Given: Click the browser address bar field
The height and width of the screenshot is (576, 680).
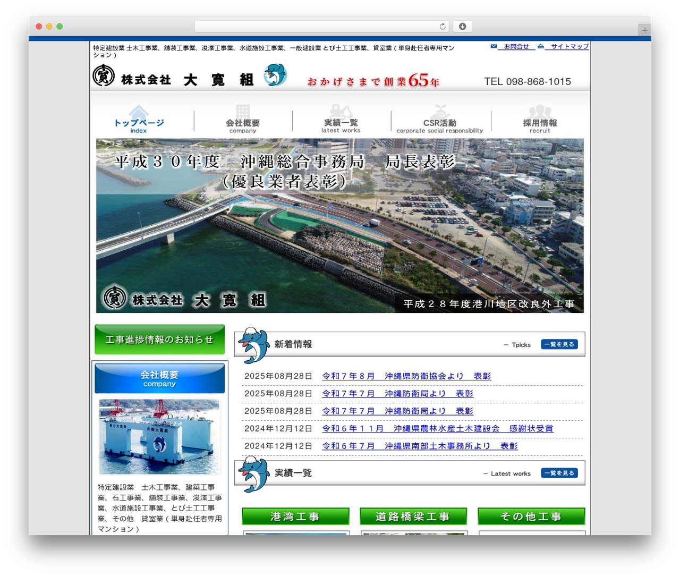Looking at the screenshot, I should 322,26.
